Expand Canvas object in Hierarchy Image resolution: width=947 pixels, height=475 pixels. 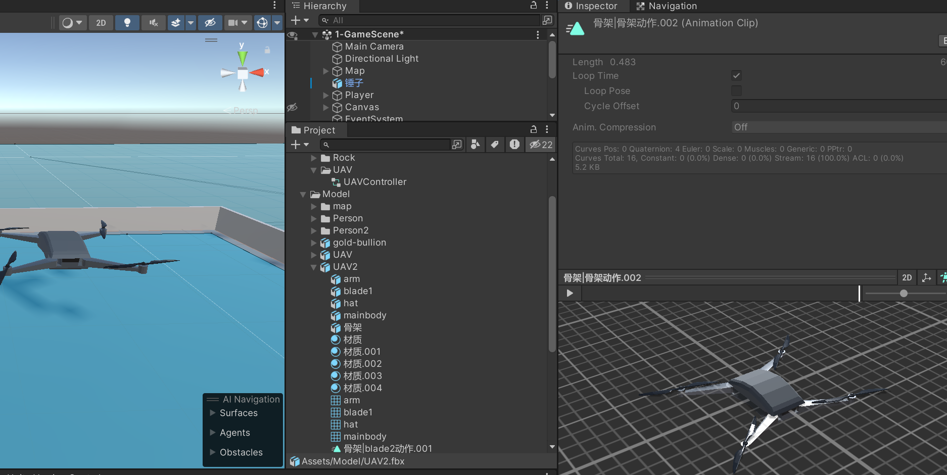(326, 107)
